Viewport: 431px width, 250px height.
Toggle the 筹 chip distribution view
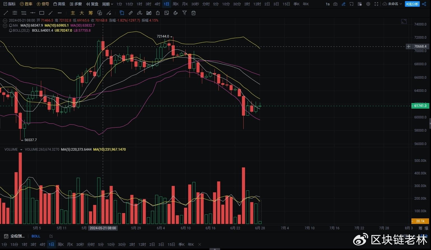(x=90, y=13)
